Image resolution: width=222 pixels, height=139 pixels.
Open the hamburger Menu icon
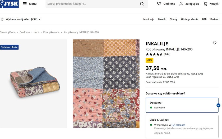[25, 4]
